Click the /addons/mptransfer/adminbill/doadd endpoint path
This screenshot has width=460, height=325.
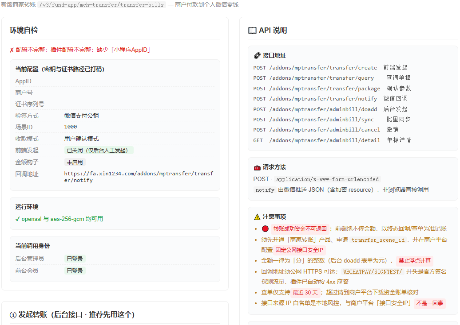coord(323,109)
